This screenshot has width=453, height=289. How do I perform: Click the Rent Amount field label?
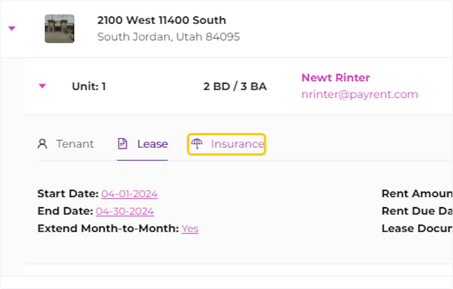(417, 194)
